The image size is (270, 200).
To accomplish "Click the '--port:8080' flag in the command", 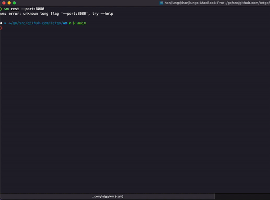I will pyautogui.click(x=33, y=9).
